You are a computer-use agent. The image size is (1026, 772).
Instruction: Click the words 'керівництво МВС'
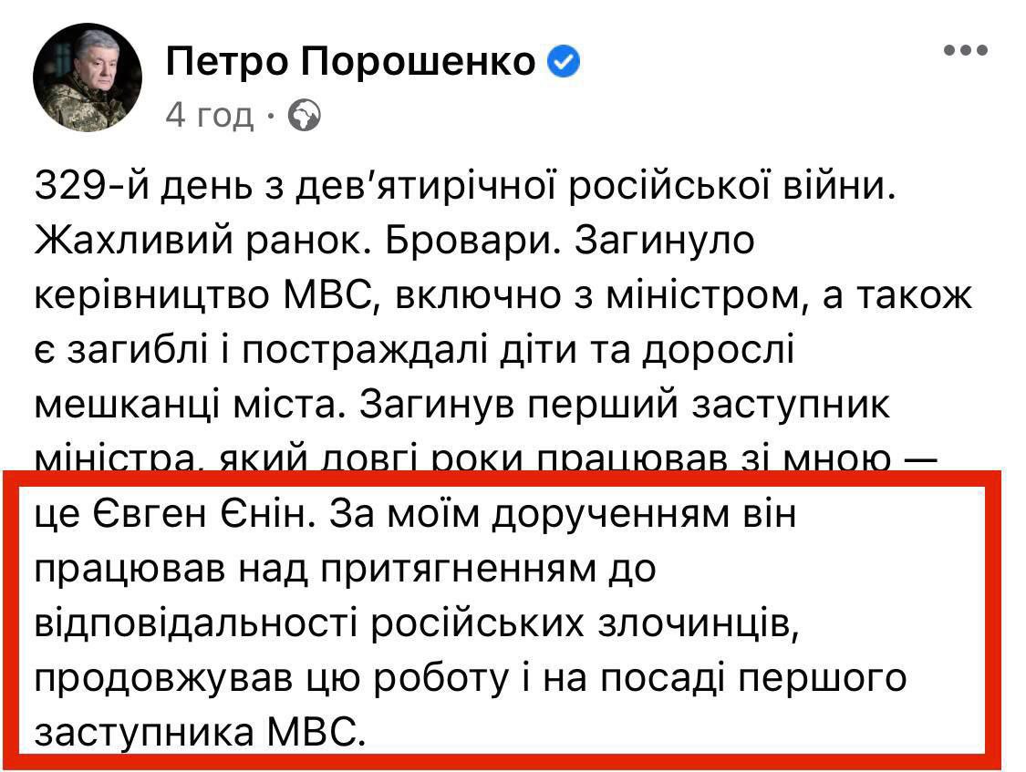(x=187, y=295)
